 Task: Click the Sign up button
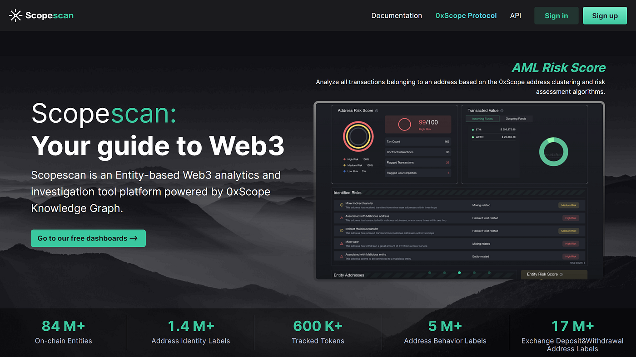point(605,15)
